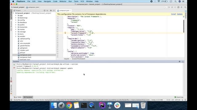The height and width of the screenshot is (110, 197).
Task: Open Project panel gear settings
Action: [51, 11]
